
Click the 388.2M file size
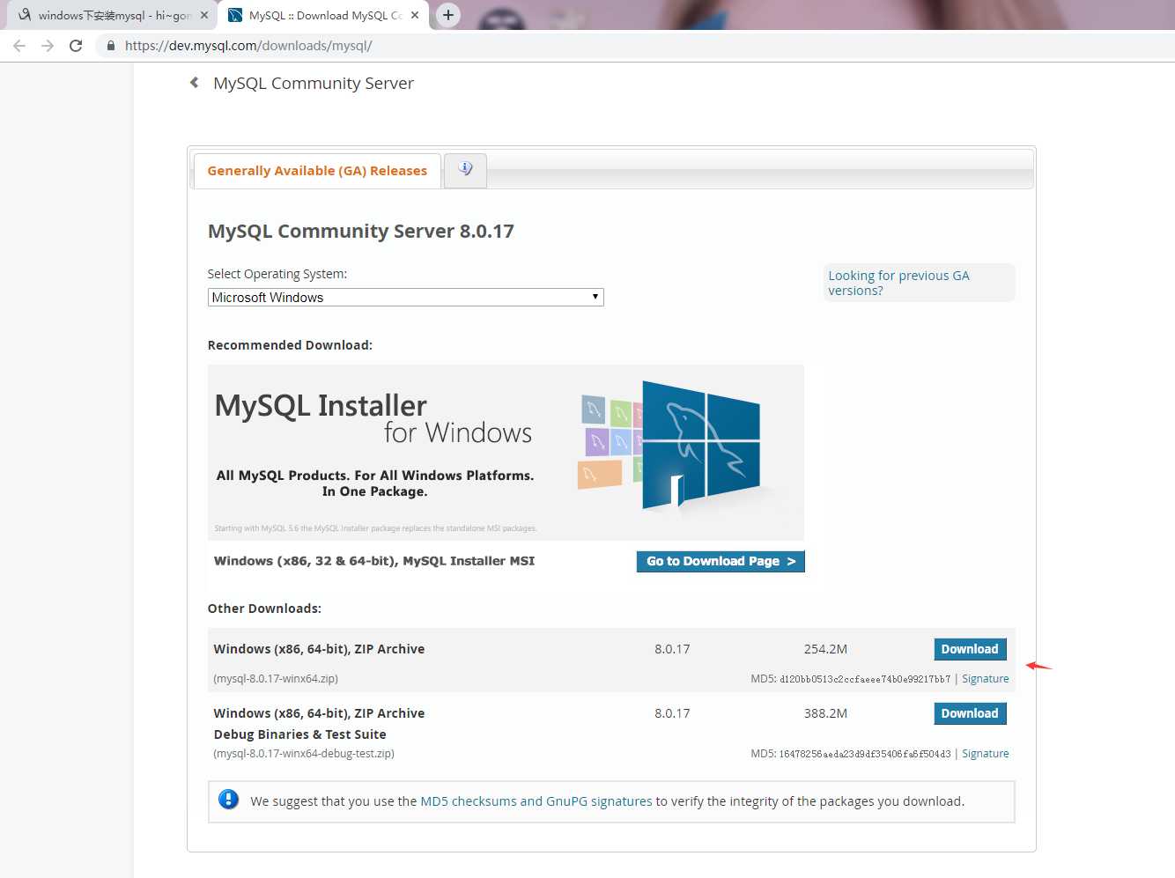coord(825,713)
